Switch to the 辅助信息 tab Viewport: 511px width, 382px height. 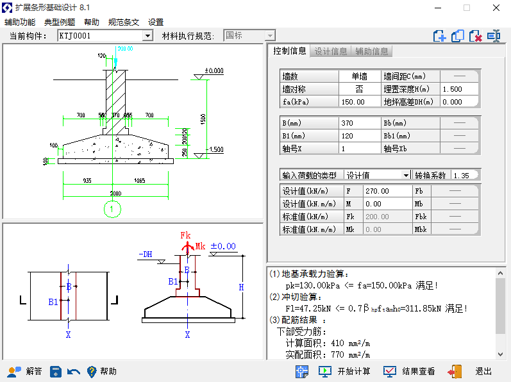tap(371, 51)
